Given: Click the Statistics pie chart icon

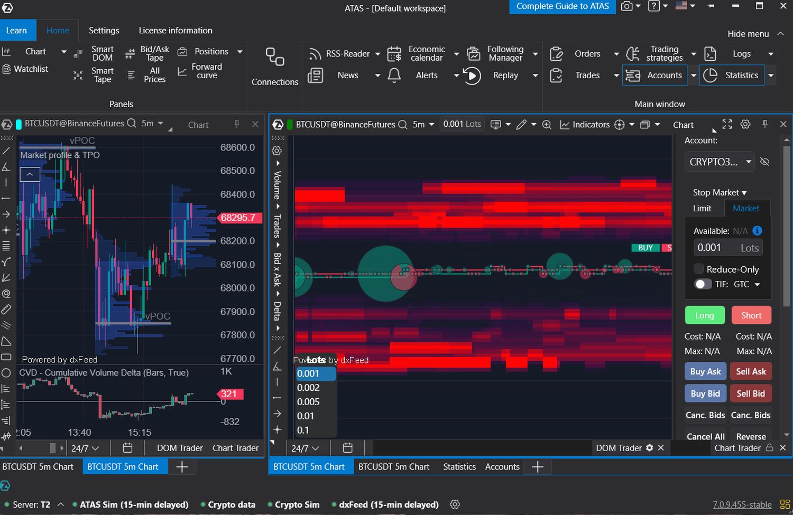Looking at the screenshot, I should pos(711,76).
